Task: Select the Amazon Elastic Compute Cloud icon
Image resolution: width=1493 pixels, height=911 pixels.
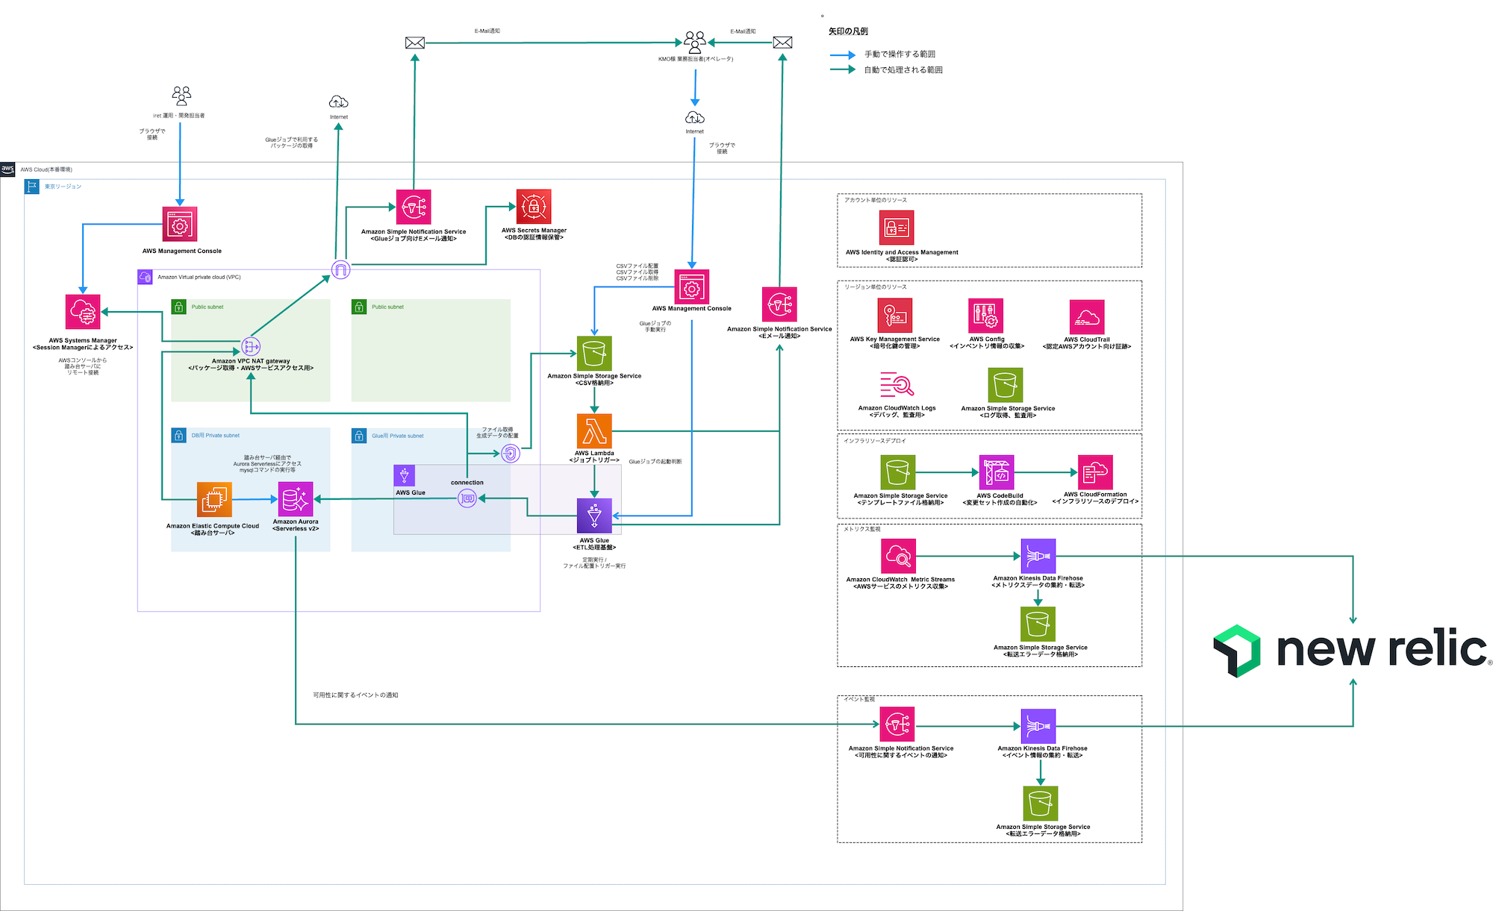Action: pyautogui.click(x=214, y=499)
